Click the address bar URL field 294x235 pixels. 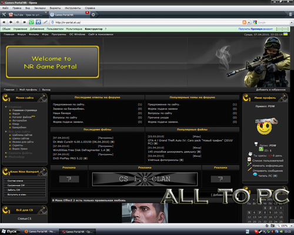point(145,22)
